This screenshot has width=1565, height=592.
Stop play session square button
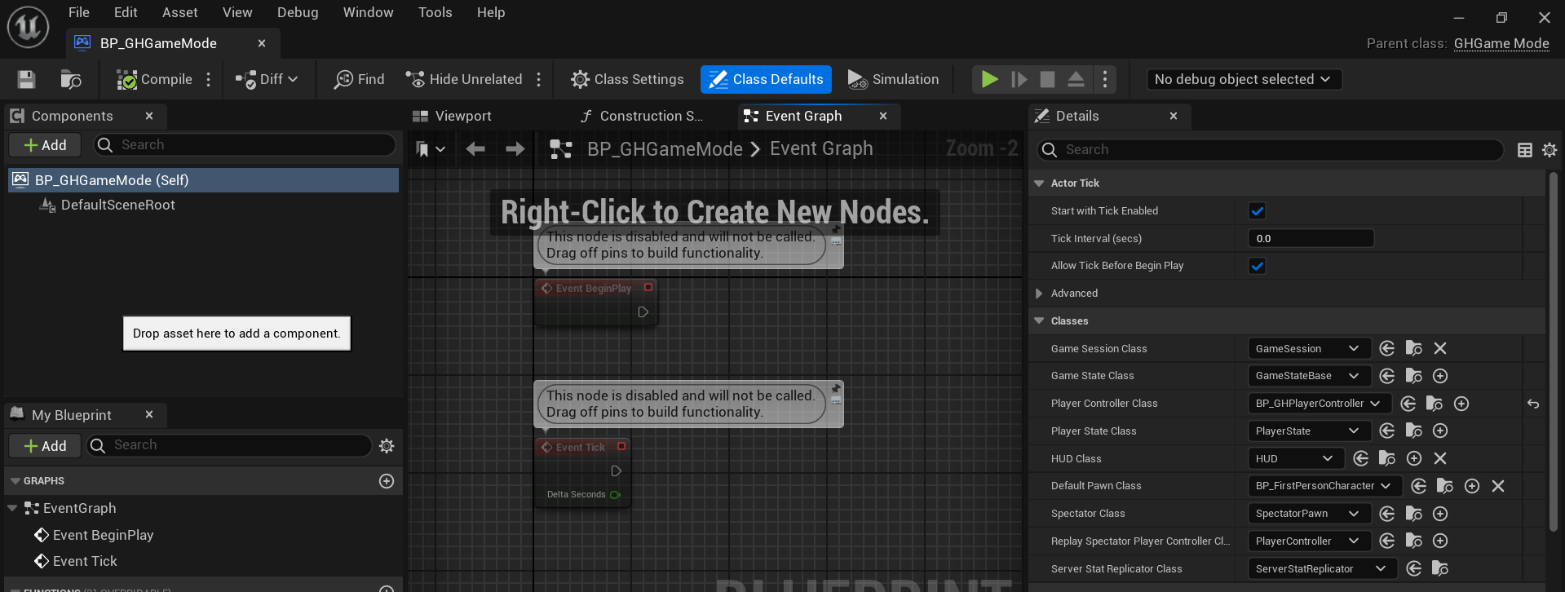[1047, 79]
